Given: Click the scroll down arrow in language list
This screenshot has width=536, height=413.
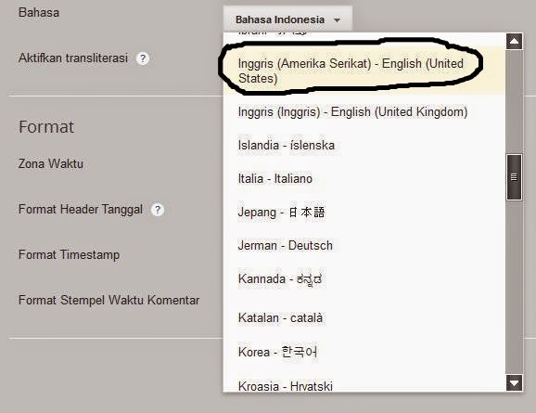Looking at the screenshot, I should 514,382.
